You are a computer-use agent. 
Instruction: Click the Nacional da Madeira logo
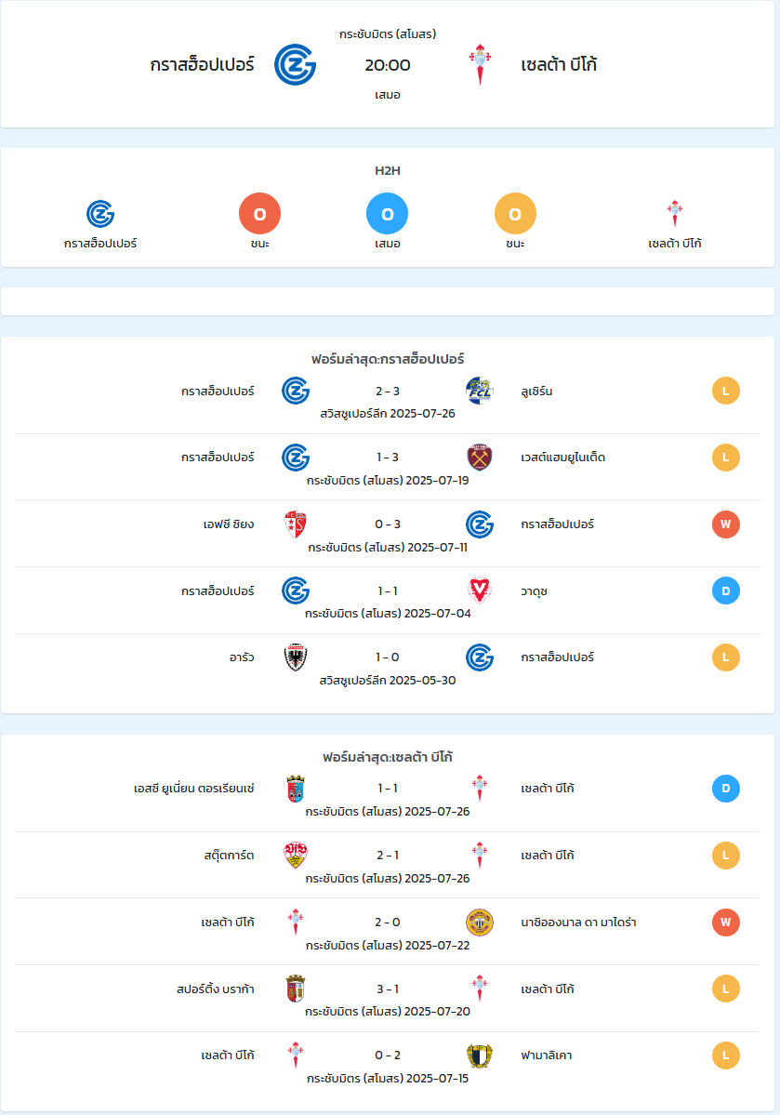[480, 923]
